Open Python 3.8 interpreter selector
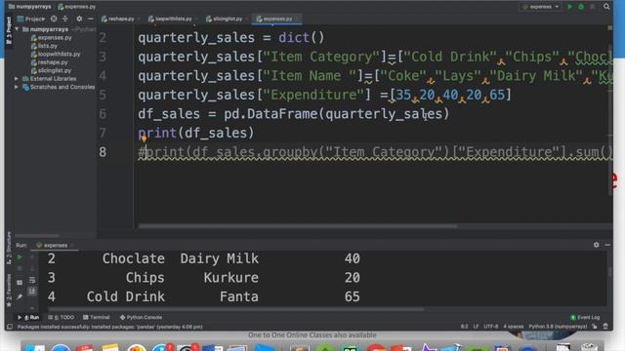The image size is (625, 351). coord(558,327)
